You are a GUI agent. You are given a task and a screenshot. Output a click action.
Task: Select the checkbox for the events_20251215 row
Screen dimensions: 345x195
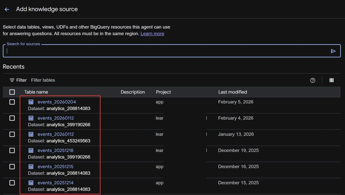(x=12, y=166)
